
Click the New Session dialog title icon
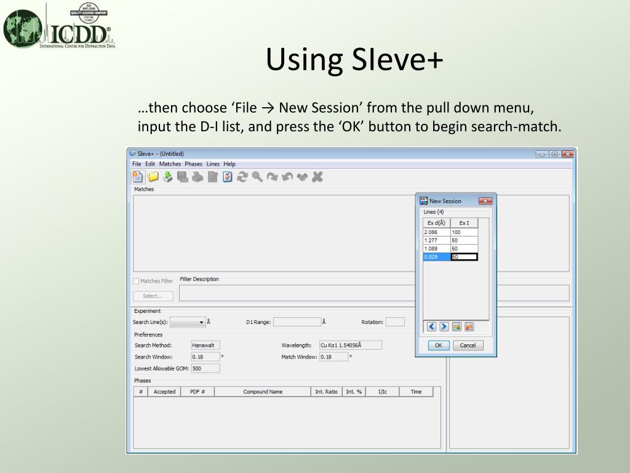click(423, 201)
